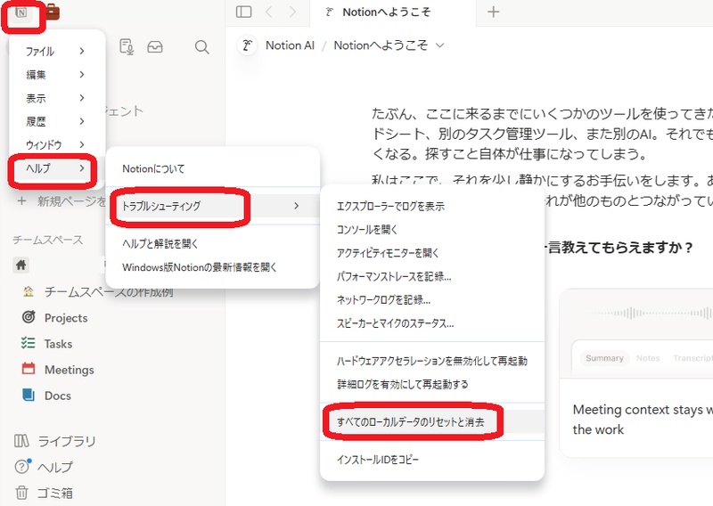This screenshot has height=506, width=713.
Task: Expand the 編集 submenu
Action: click(57, 75)
